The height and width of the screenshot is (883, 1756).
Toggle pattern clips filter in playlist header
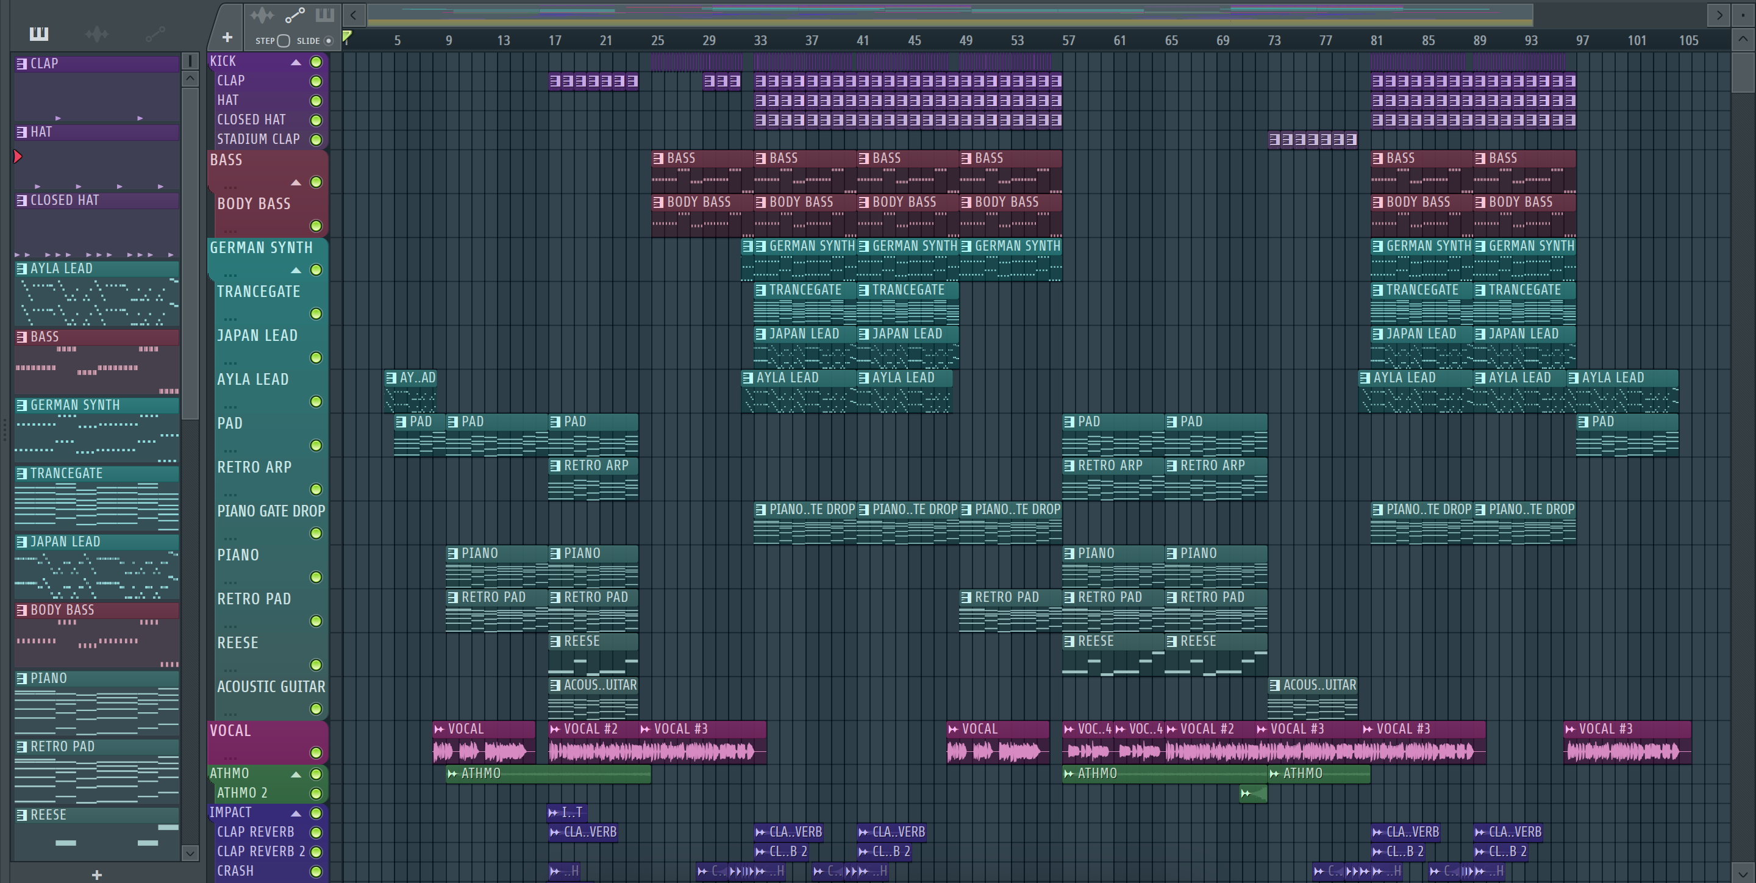tap(325, 15)
